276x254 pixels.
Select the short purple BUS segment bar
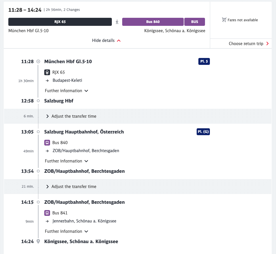(x=195, y=22)
